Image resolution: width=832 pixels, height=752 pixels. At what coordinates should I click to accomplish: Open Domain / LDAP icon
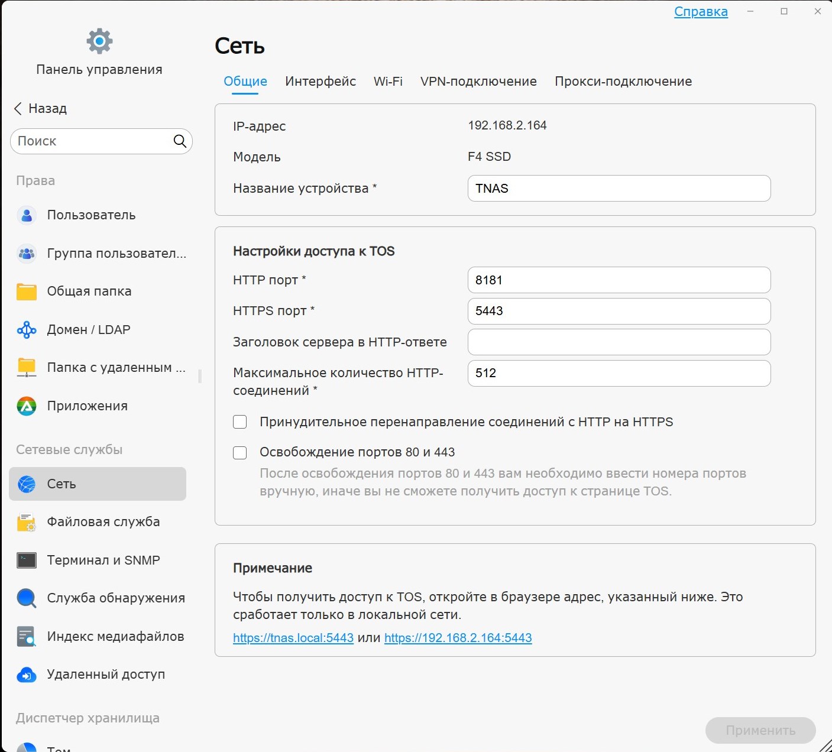(27, 330)
